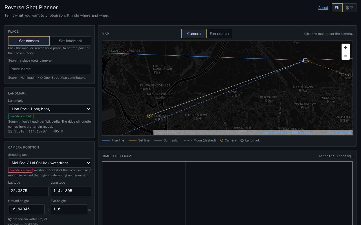Click the 'confidence: high' badge
This screenshot has height=225, width=361.
[21, 116]
